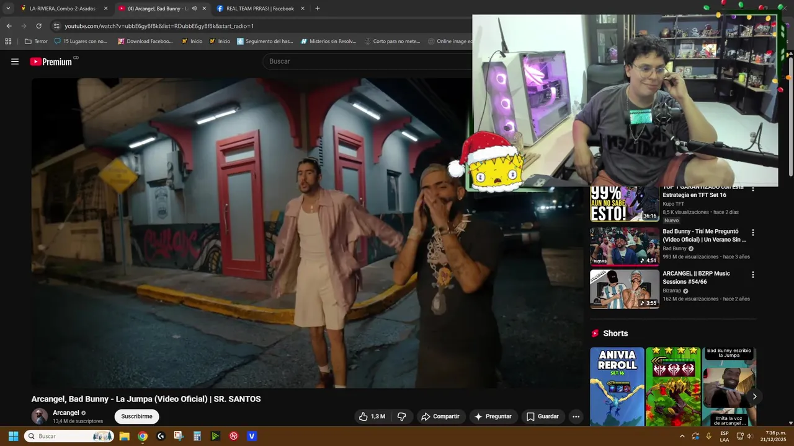Viewport: 794px width, 446px height.
Task: Open 'Corto para no mete...' bookmark
Action: pyautogui.click(x=392, y=42)
